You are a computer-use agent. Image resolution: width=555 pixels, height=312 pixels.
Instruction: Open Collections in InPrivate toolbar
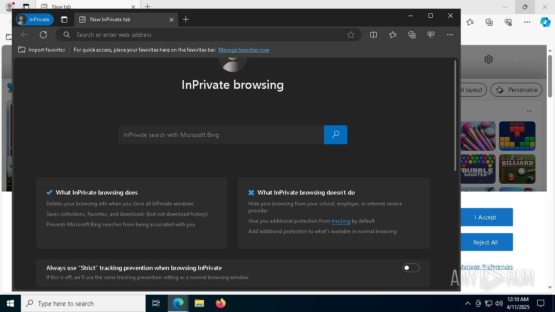[x=412, y=35]
